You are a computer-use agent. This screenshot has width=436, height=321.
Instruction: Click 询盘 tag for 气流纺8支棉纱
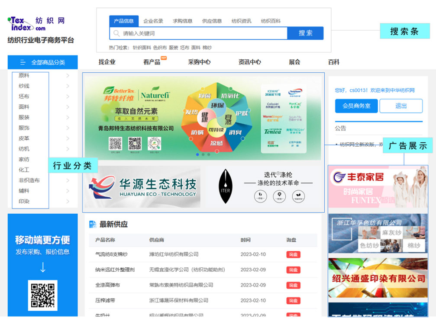click(293, 254)
